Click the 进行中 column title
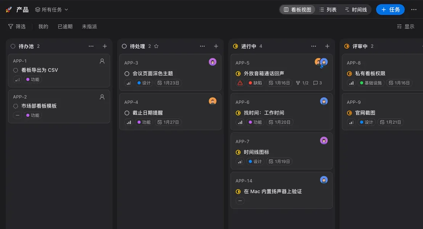Image resolution: width=423 pixels, height=229 pixels. point(248,46)
